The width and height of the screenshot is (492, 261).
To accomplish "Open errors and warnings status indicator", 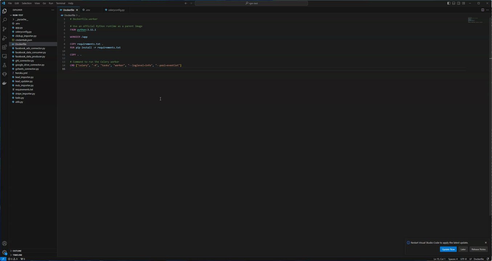I will pyautogui.click(x=13, y=259).
